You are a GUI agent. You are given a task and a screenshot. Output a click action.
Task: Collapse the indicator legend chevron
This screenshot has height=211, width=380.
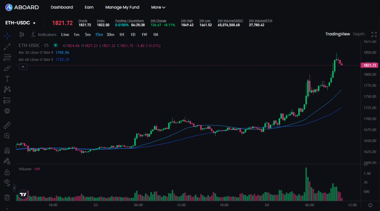click(23, 67)
